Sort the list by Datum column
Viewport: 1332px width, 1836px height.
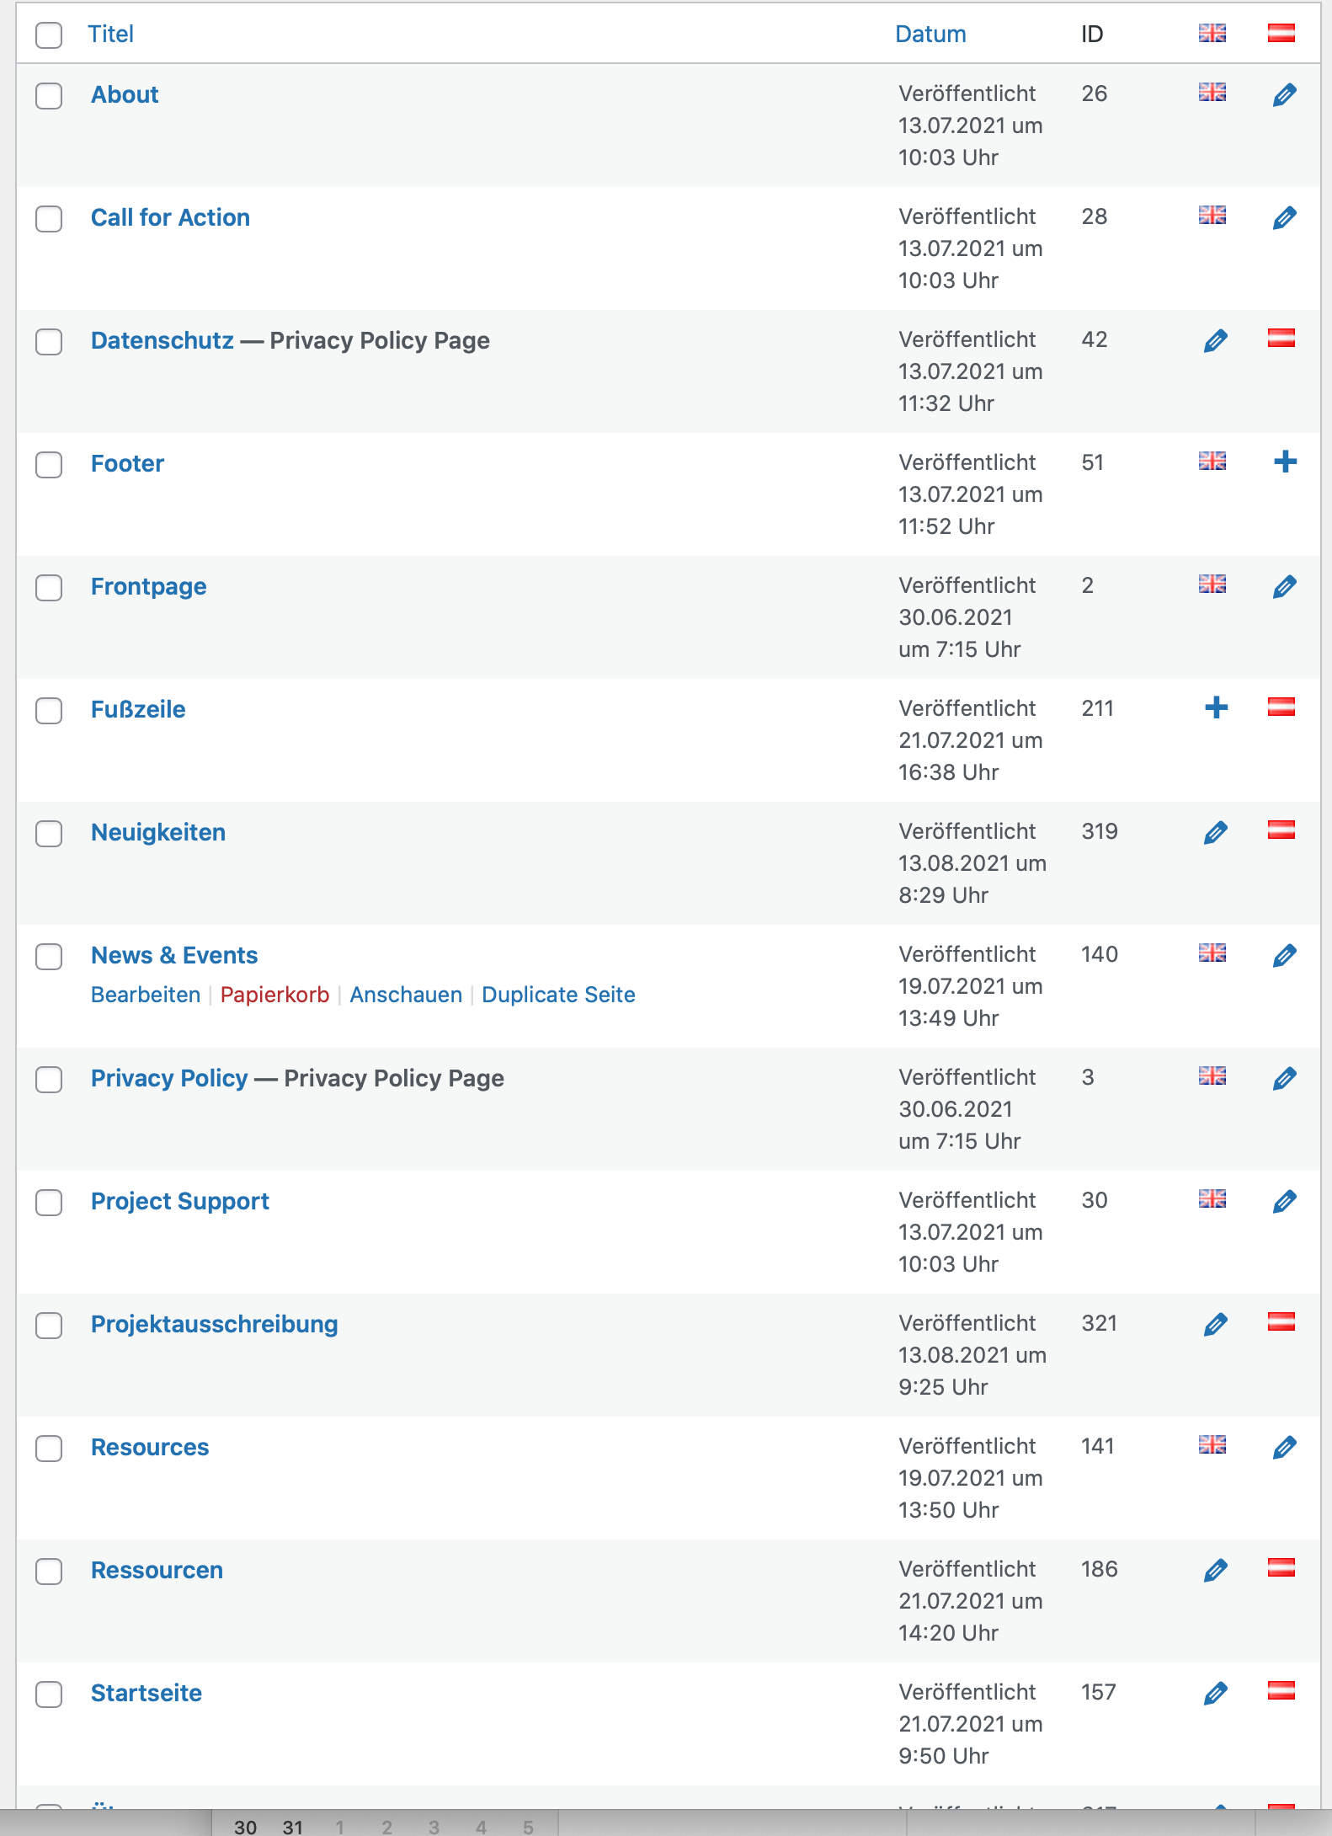pyautogui.click(x=930, y=35)
